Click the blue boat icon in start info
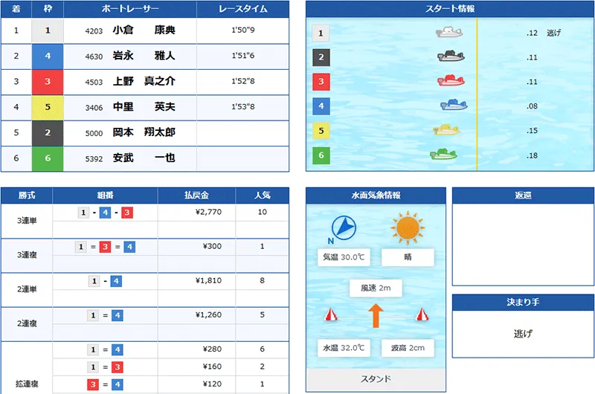 pos(453,106)
